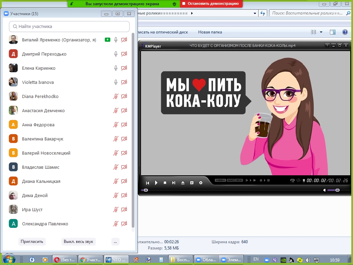Click muted mic icon for Олександра Павленко
This screenshot has width=353, height=265.
116,224
